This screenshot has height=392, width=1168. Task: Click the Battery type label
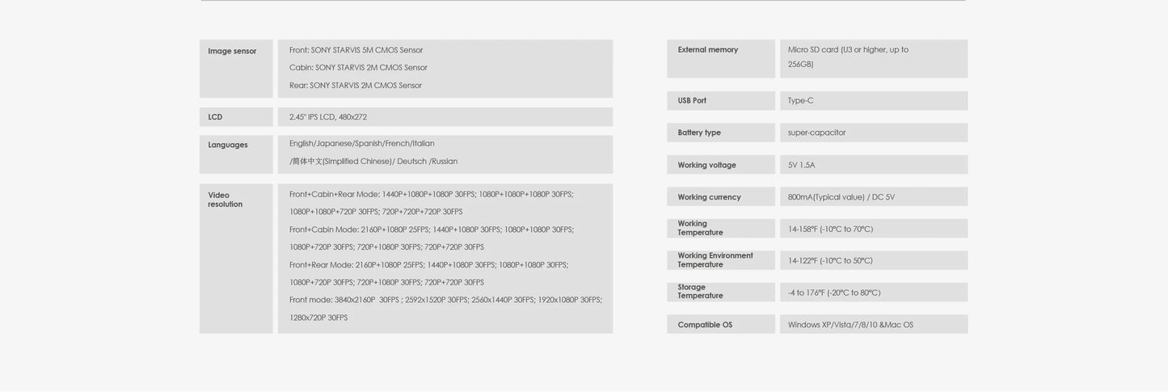(699, 133)
